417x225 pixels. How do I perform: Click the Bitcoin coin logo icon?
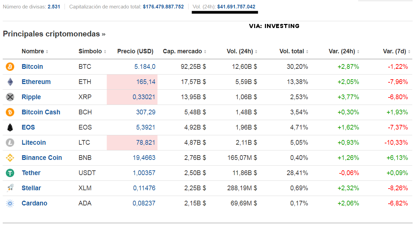(10, 67)
